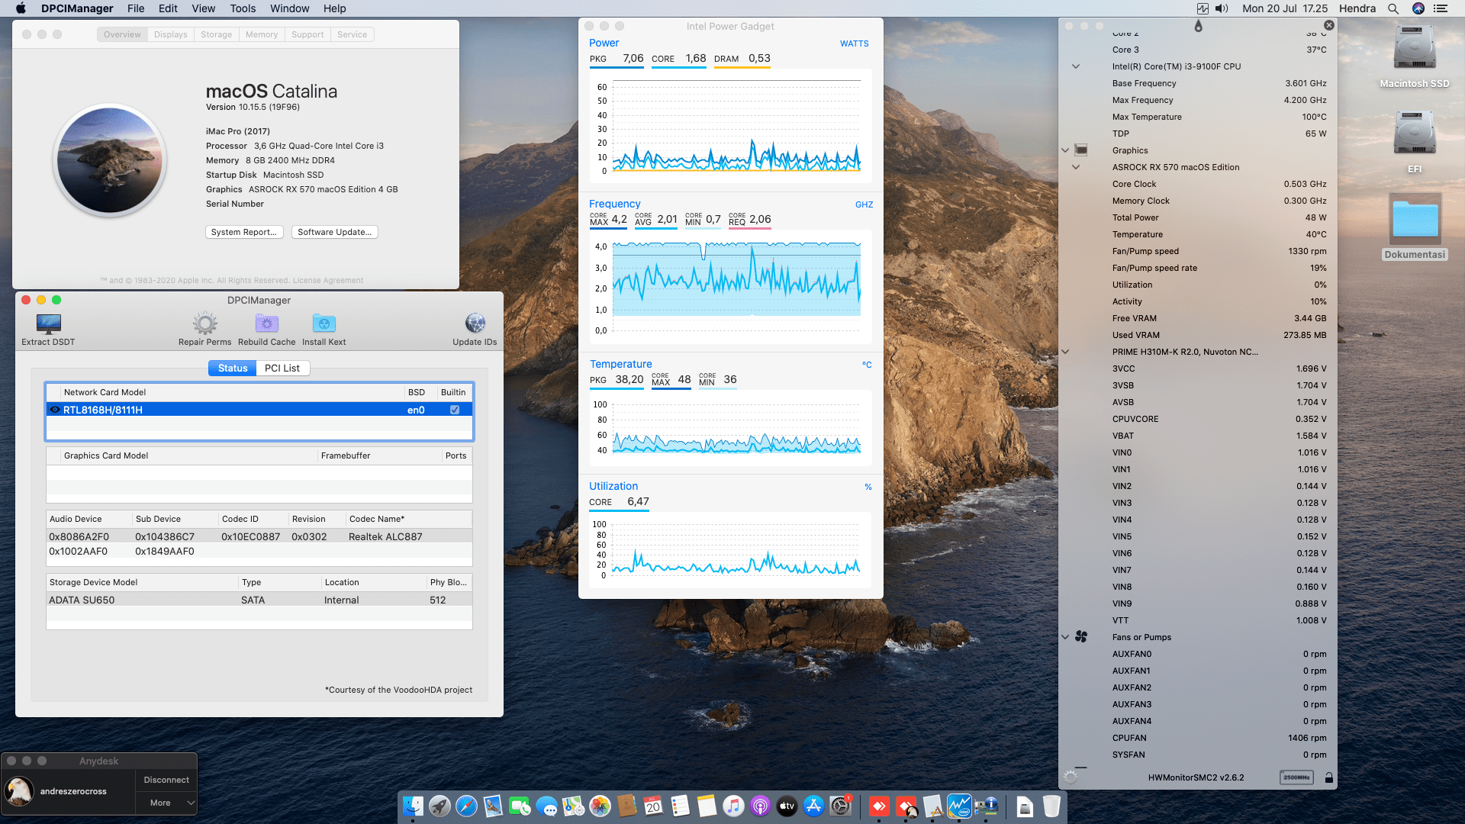Close HWMonitor popover with the X icon

[x=1329, y=25]
